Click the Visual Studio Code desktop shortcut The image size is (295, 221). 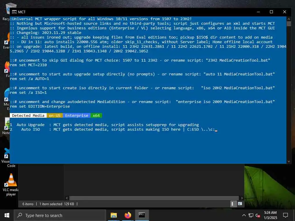(7, 157)
